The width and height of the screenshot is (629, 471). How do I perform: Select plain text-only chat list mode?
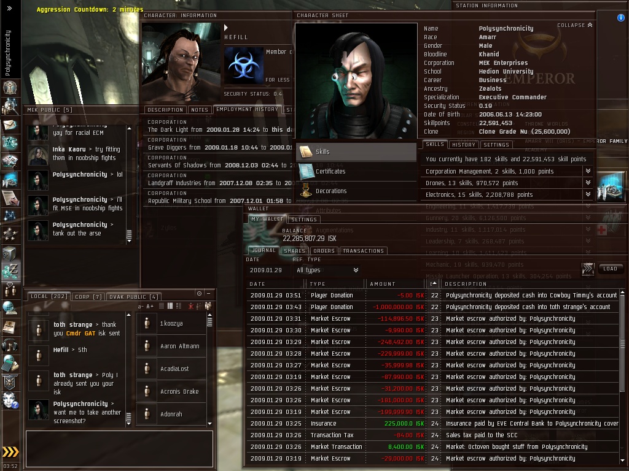pyautogui.click(x=162, y=306)
